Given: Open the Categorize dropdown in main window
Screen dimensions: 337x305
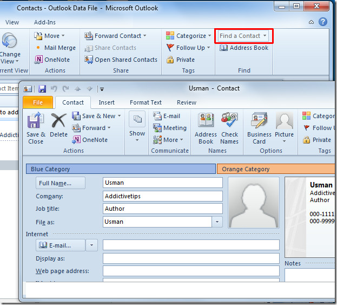Looking at the screenshot, I should pos(189,36).
